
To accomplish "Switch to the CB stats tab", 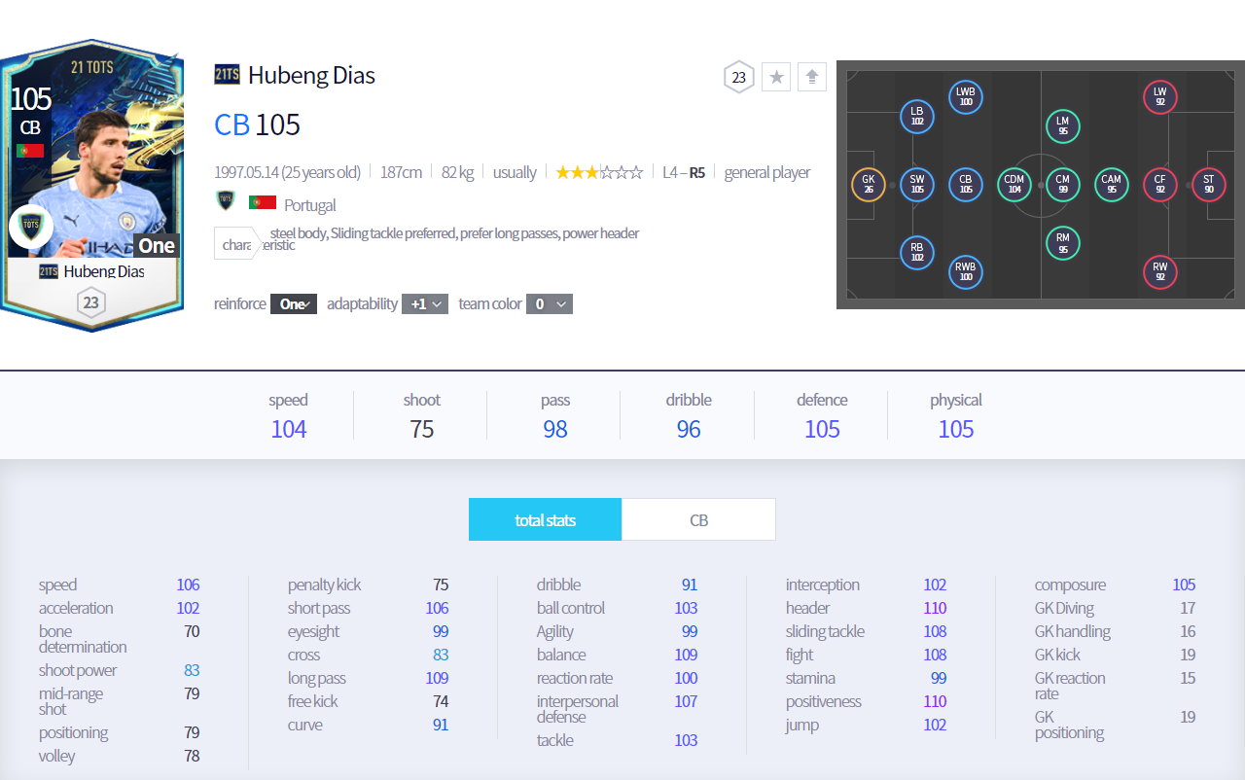I will [x=698, y=520].
